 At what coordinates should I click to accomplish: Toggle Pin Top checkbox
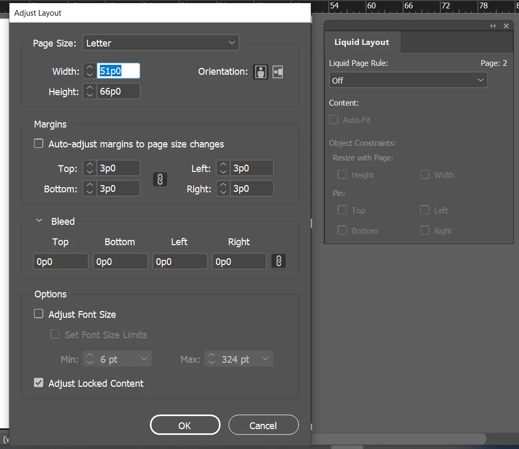(x=342, y=210)
